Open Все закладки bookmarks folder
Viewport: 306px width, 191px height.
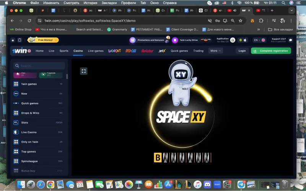[x=280, y=30]
